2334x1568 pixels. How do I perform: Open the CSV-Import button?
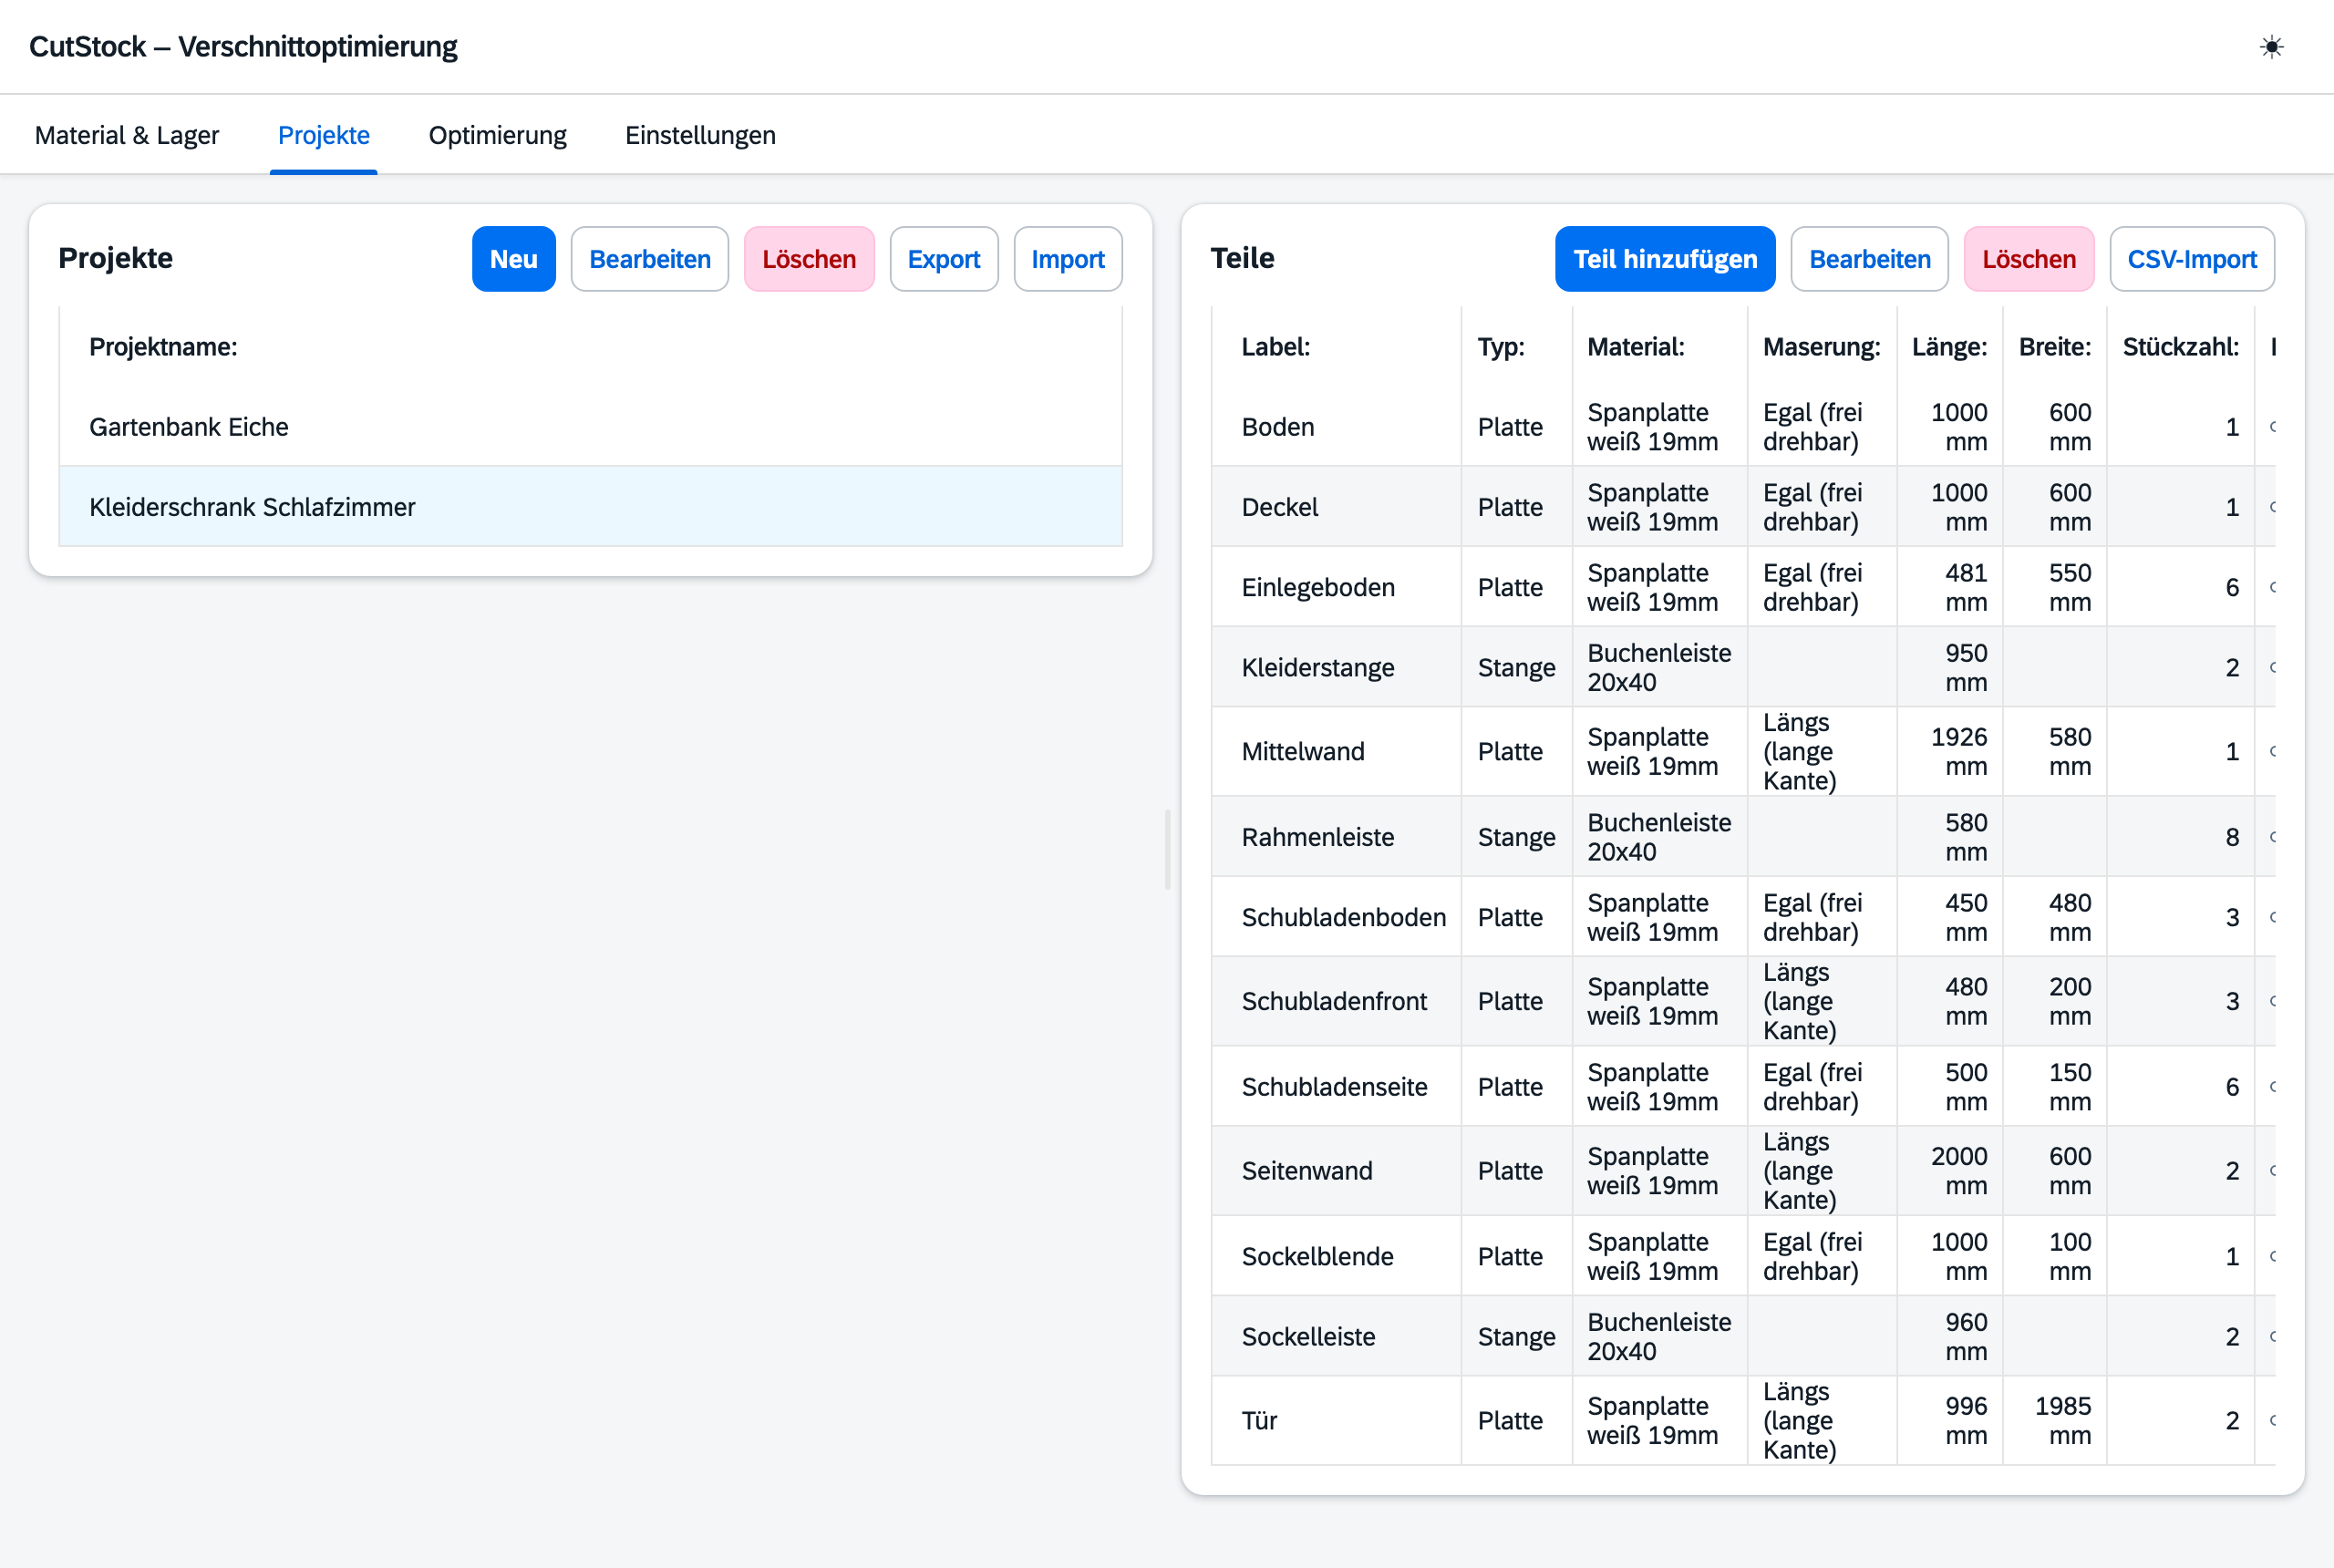pyautogui.click(x=2192, y=259)
